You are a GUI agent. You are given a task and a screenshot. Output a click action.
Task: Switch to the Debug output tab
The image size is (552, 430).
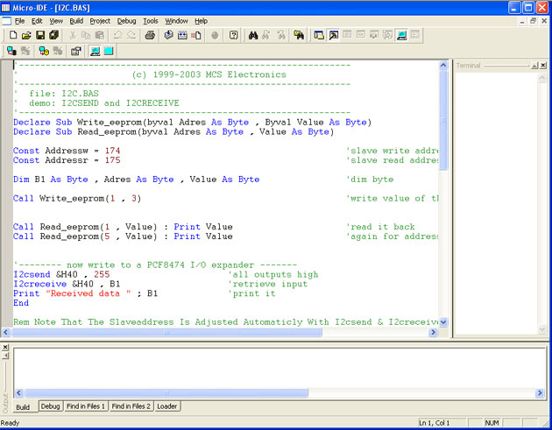[50, 406]
